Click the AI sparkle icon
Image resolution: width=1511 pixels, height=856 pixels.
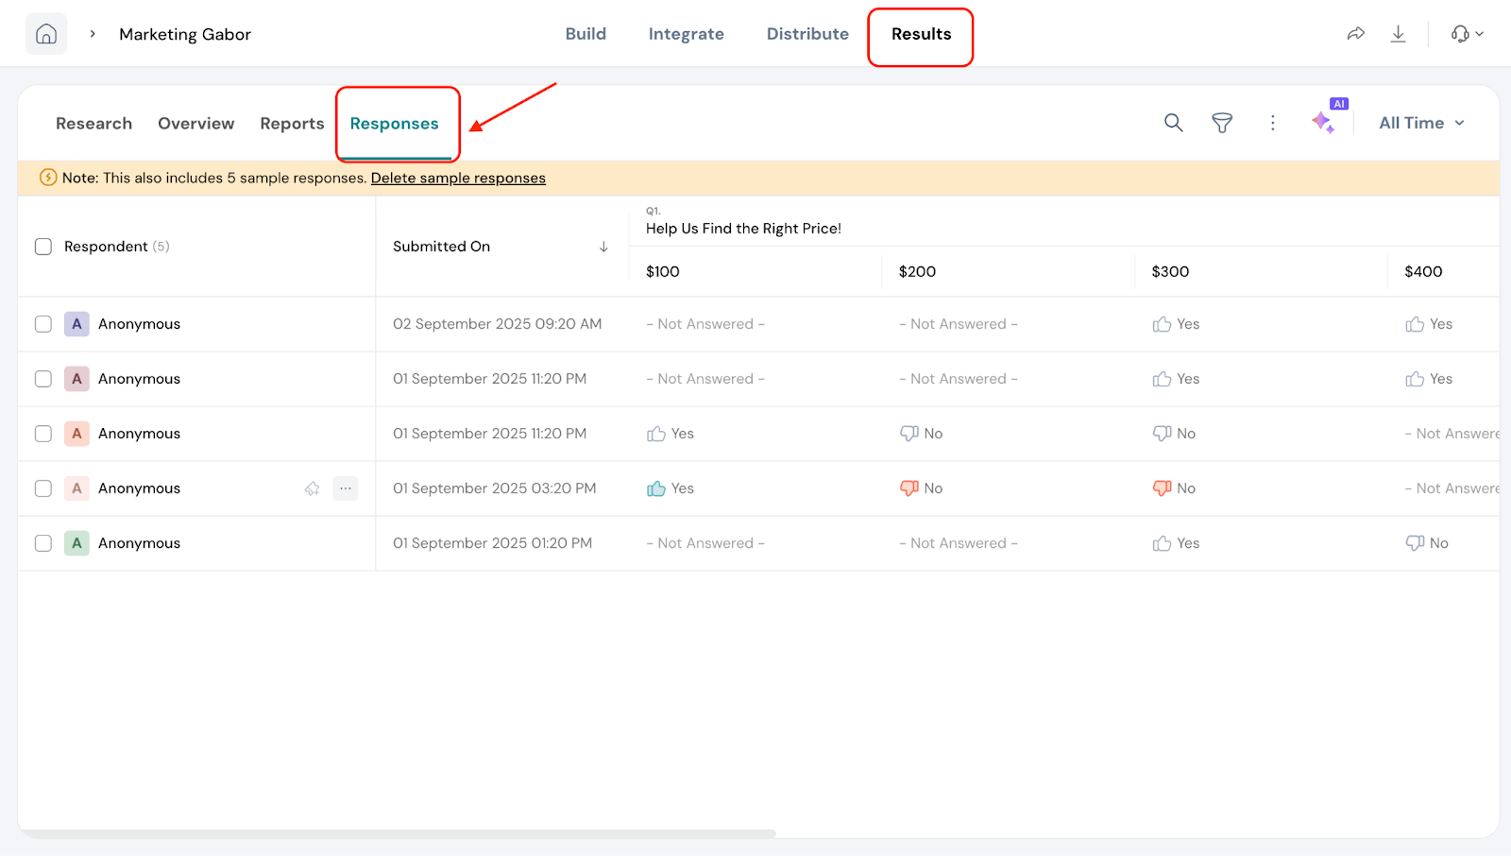coord(1323,122)
